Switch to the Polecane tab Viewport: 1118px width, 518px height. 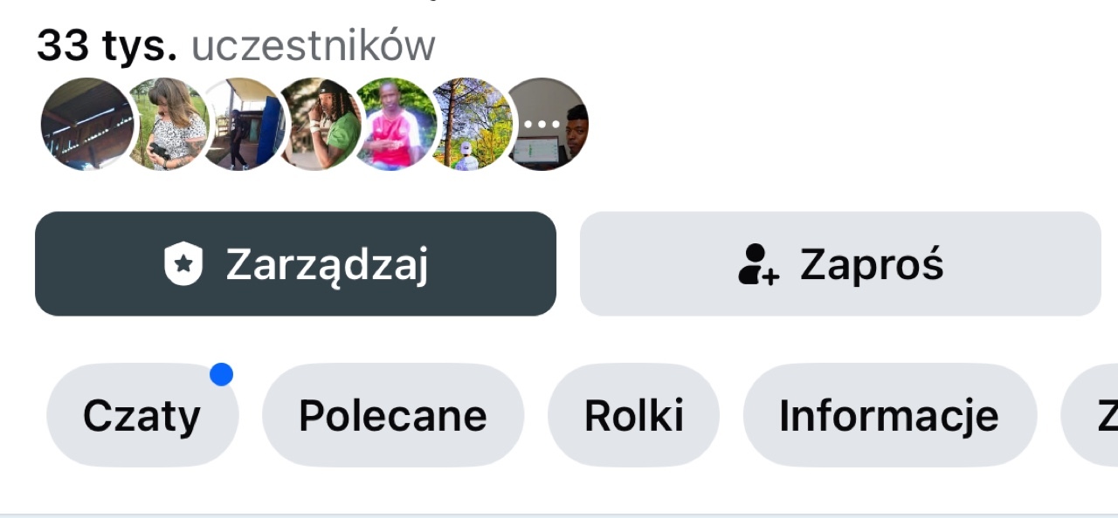coord(393,416)
